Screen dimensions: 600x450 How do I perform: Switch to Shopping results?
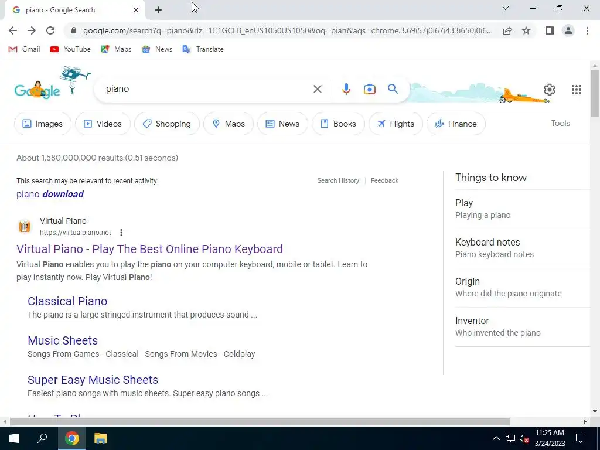tap(167, 124)
